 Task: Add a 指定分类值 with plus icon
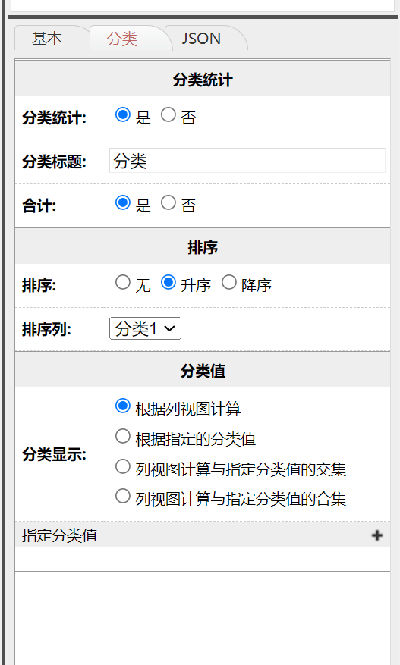[377, 535]
